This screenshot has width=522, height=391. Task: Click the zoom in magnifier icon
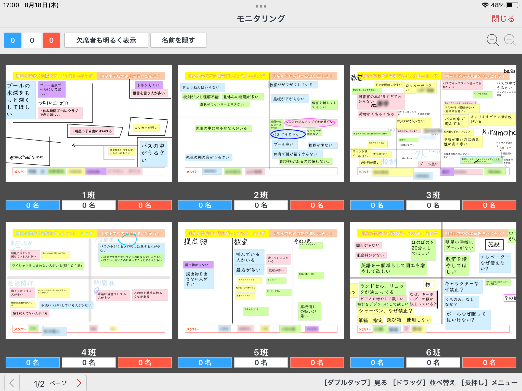coord(492,40)
